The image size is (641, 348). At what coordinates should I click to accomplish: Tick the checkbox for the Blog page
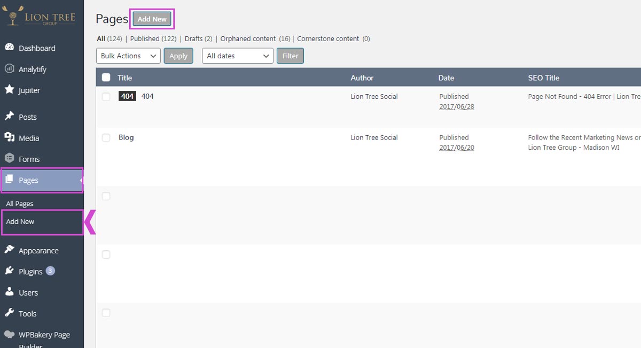point(106,138)
